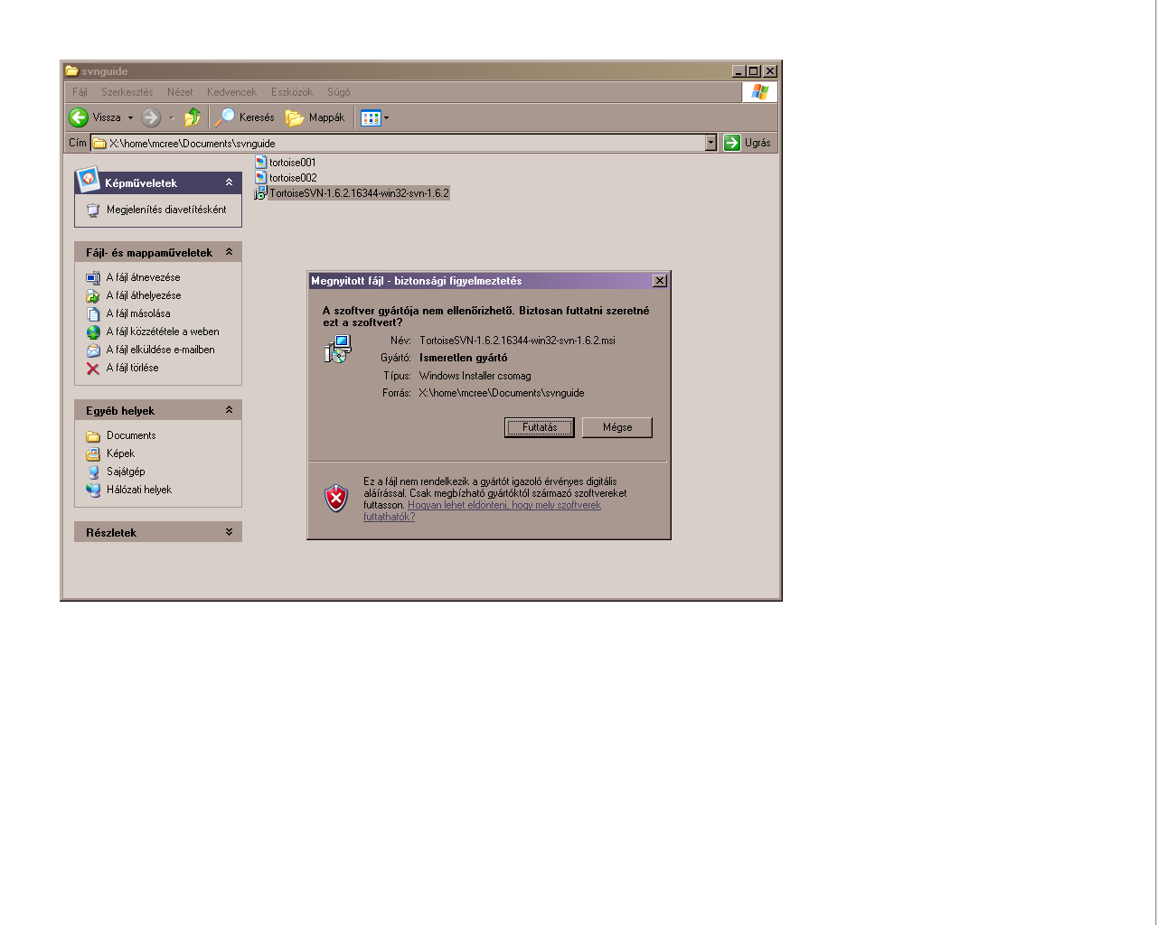The width and height of the screenshot is (1157, 925).
Task: Open the views layout icon
Action: pyautogui.click(x=371, y=117)
